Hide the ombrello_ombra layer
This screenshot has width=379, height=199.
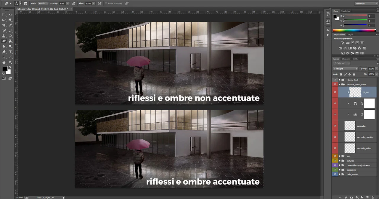pyautogui.click(x=335, y=148)
